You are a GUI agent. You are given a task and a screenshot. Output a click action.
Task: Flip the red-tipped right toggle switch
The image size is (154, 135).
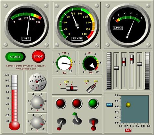tap(94, 124)
